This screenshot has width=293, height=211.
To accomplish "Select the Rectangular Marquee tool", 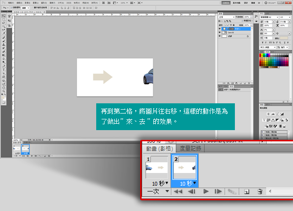I will (4, 20).
